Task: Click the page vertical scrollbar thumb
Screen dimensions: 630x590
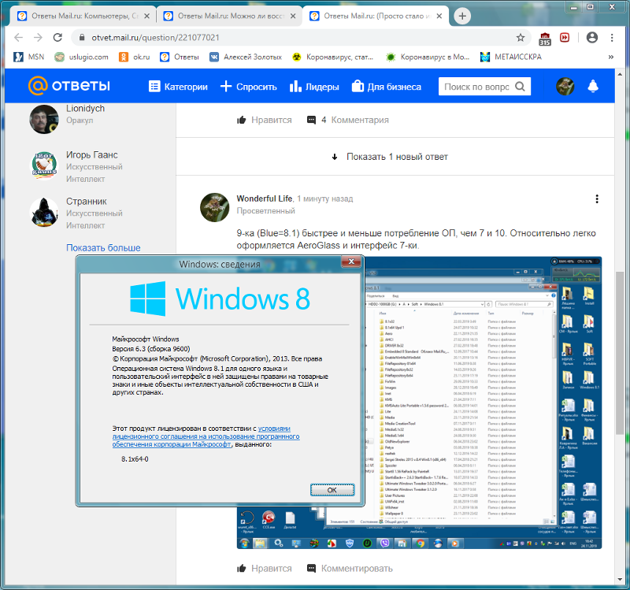Action: (620, 353)
